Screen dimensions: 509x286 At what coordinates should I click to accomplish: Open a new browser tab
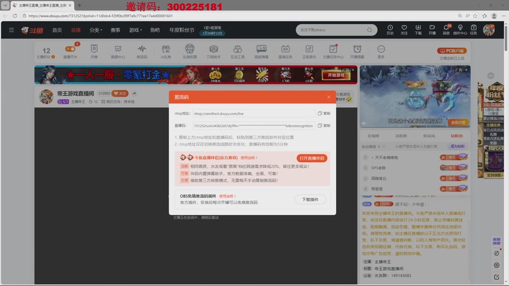pyautogui.click(x=79, y=5)
